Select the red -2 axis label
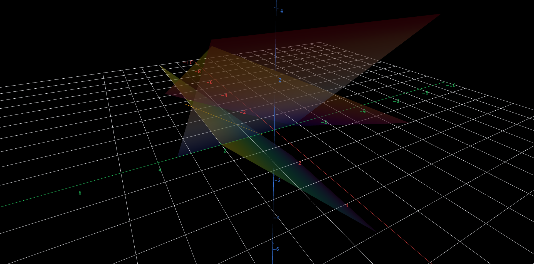 [x=243, y=112]
